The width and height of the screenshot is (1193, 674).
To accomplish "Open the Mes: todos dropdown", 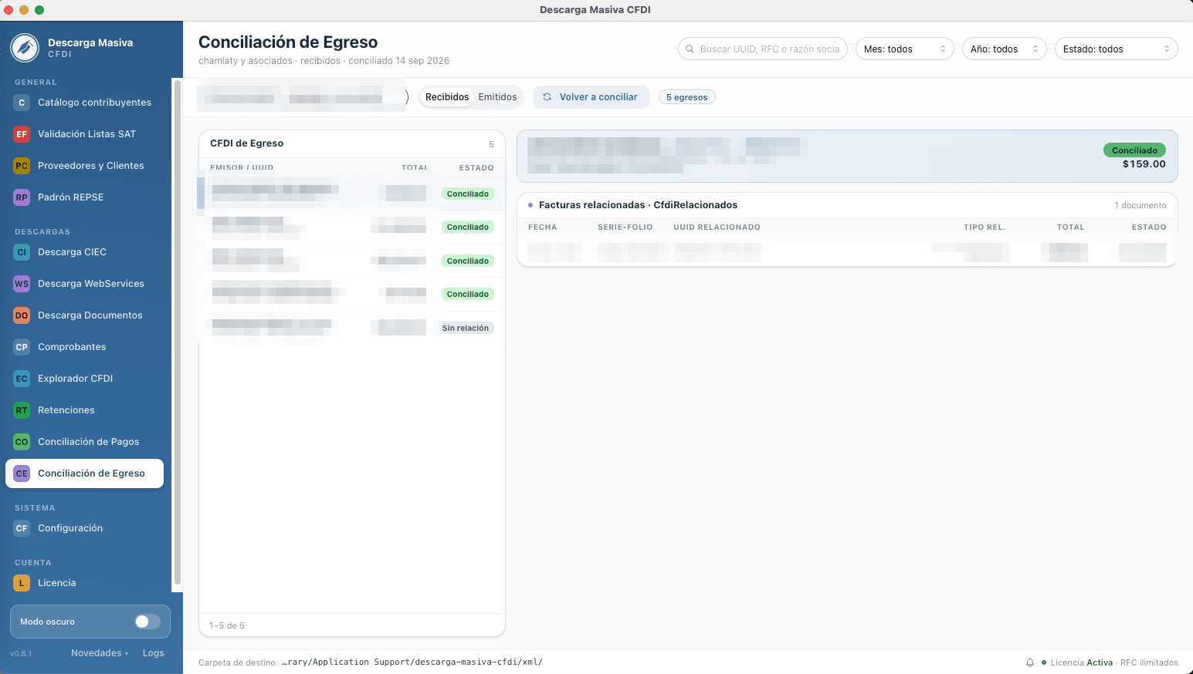I will click(x=905, y=49).
